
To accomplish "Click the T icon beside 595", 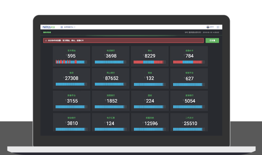I will 66,55.
